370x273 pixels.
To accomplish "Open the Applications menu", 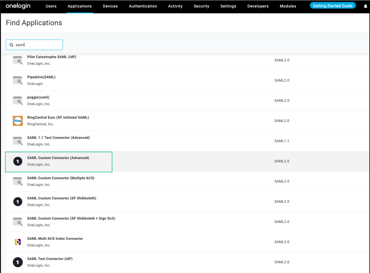I will [80, 6].
